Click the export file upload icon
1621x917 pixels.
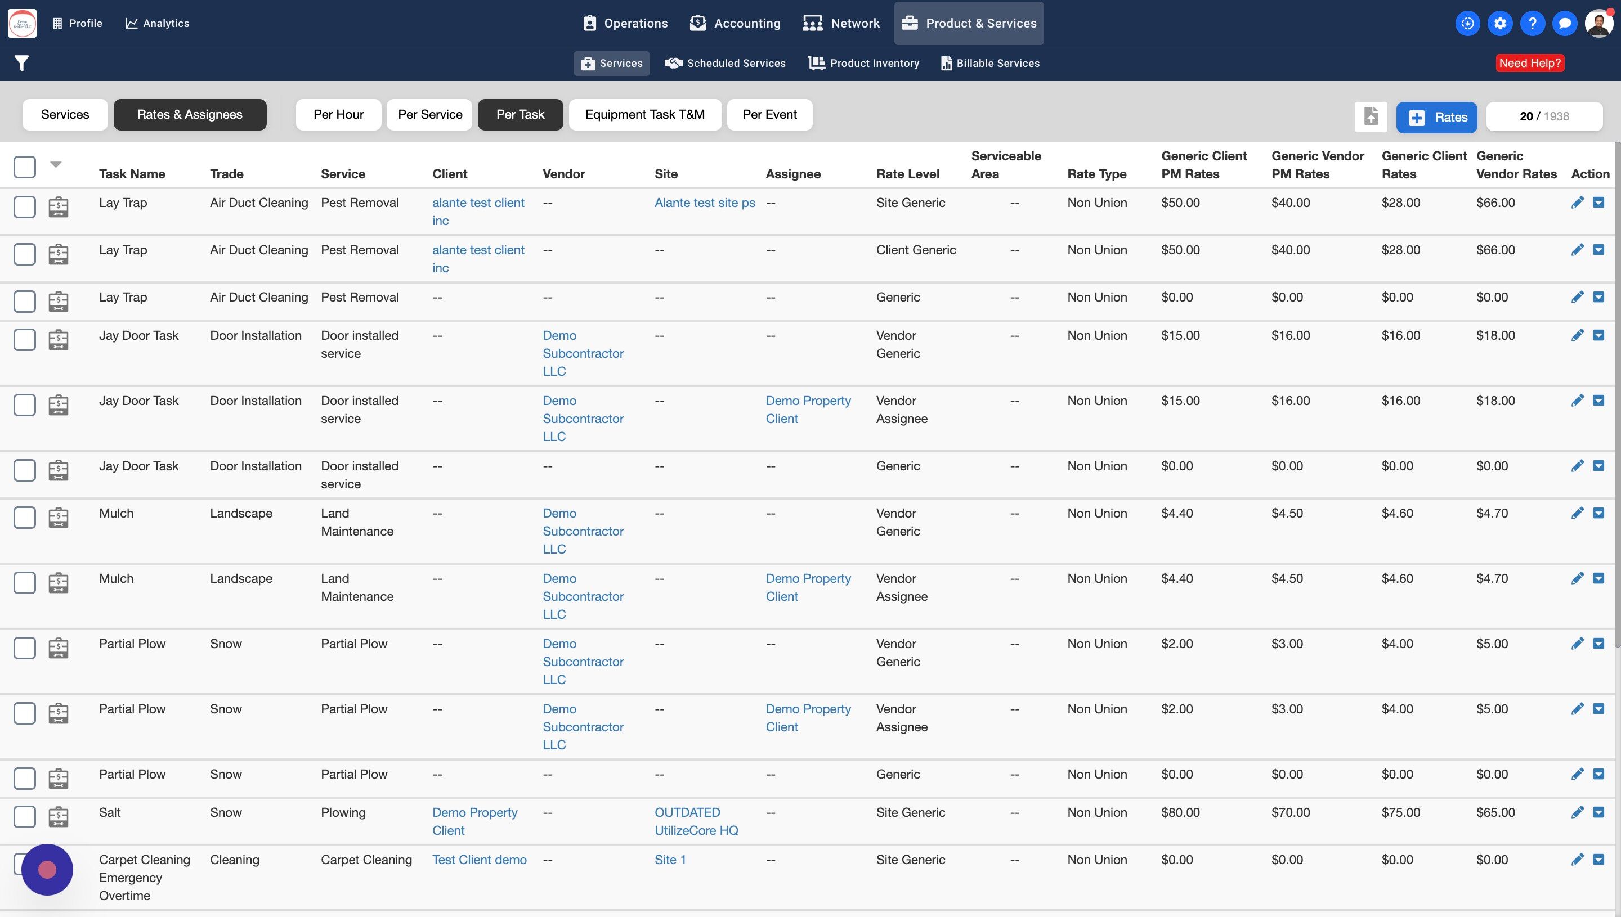point(1371,116)
